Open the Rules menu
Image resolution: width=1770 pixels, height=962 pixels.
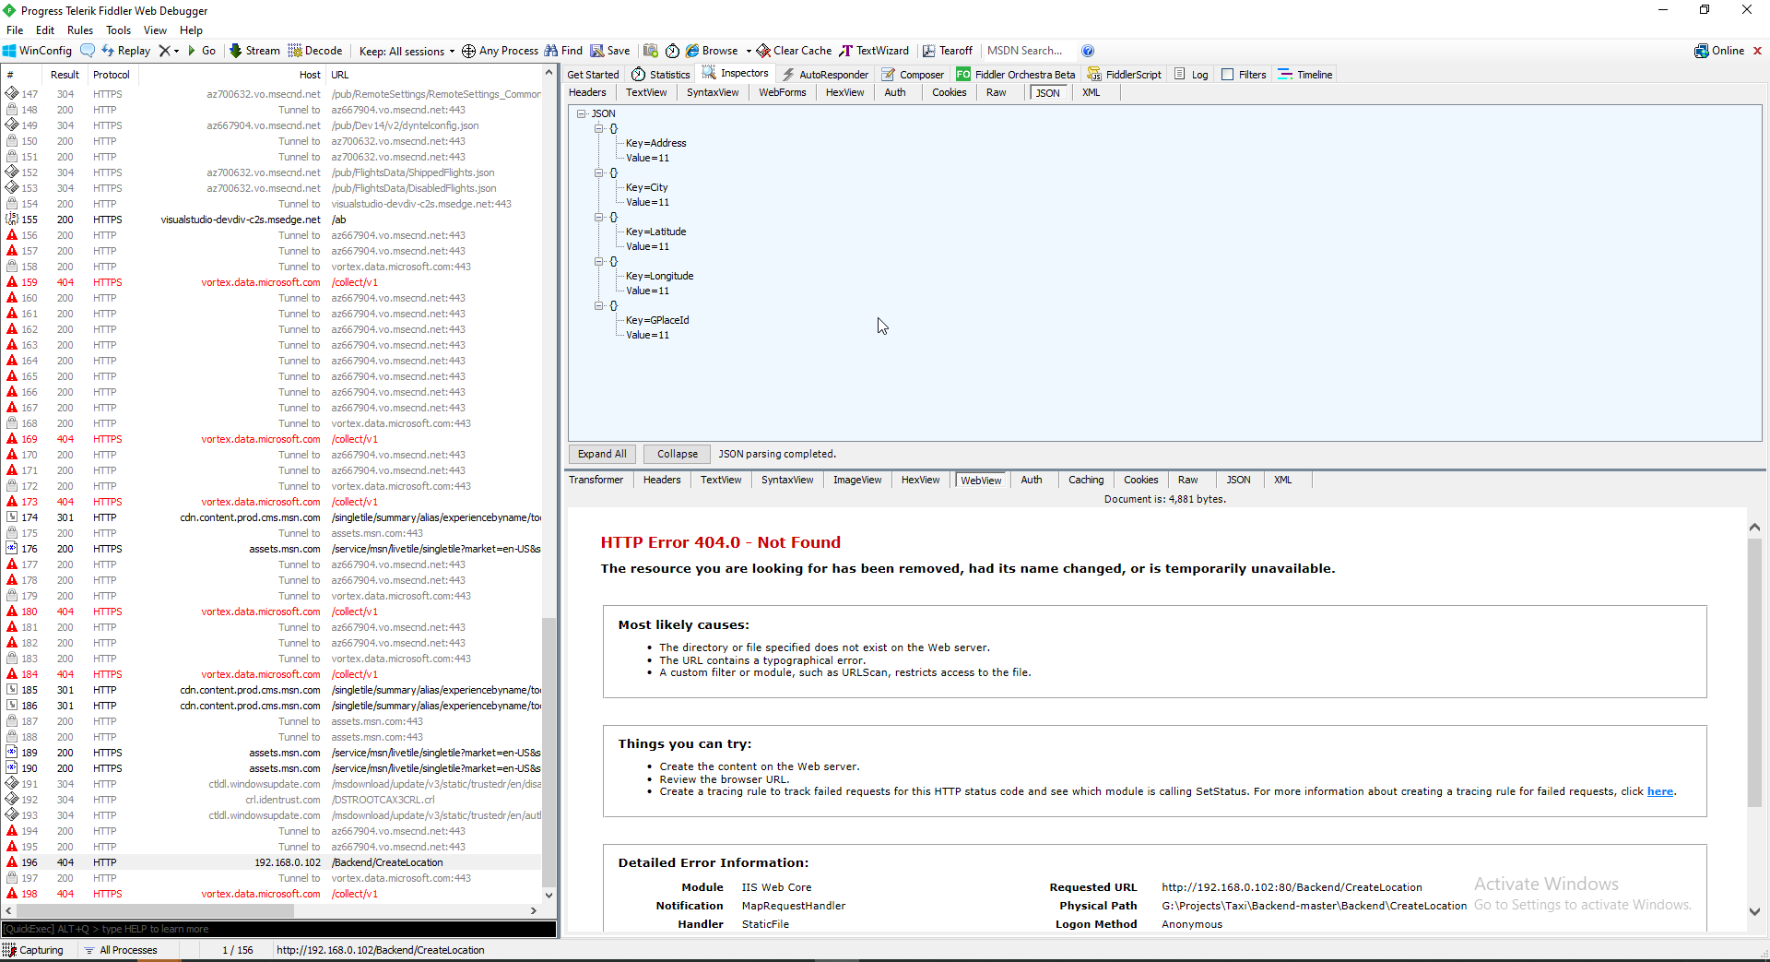[x=80, y=30]
